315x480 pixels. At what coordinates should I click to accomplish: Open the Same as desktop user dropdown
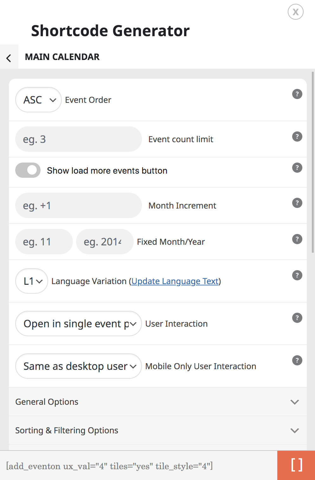(78, 366)
